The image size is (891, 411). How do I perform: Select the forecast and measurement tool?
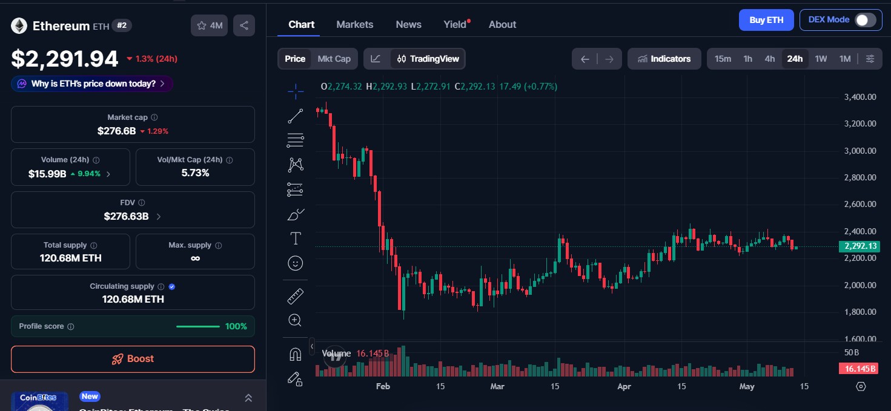click(x=296, y=189)
